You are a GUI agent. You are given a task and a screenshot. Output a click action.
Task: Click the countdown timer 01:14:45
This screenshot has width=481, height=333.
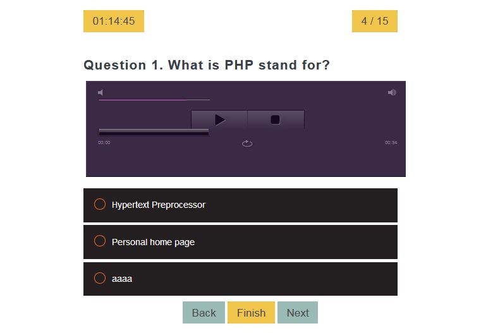114,21
